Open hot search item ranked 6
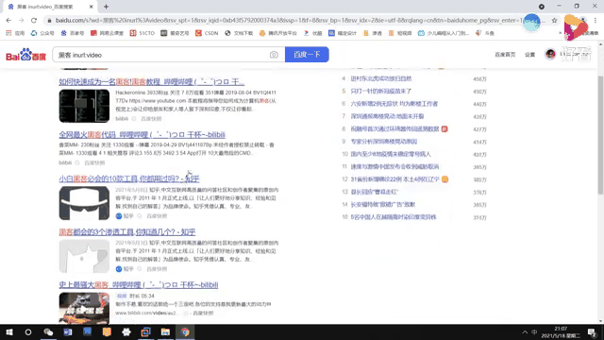604x340 pixels. pyautogui.click(x=394, y=104)
